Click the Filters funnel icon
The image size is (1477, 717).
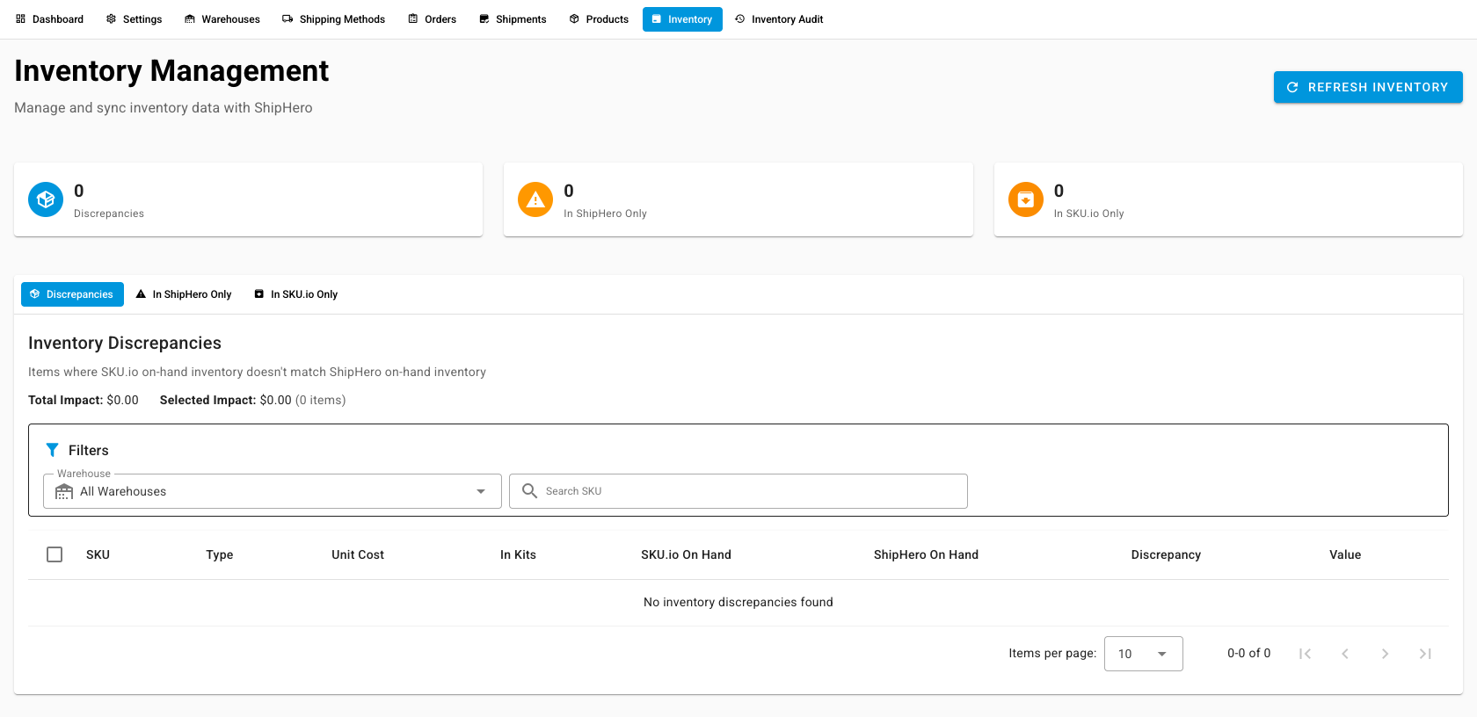pyautogui.click(x=53, y=450)
